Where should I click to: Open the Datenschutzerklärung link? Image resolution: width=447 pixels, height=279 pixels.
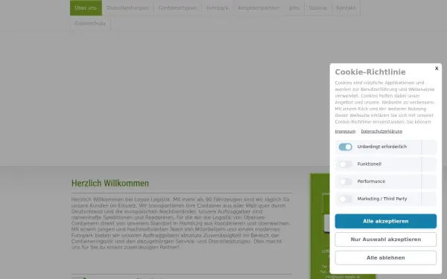[381, 131]
